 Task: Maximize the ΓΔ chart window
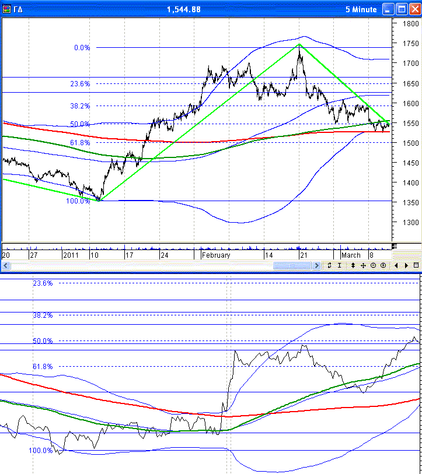tap(402, 9)
